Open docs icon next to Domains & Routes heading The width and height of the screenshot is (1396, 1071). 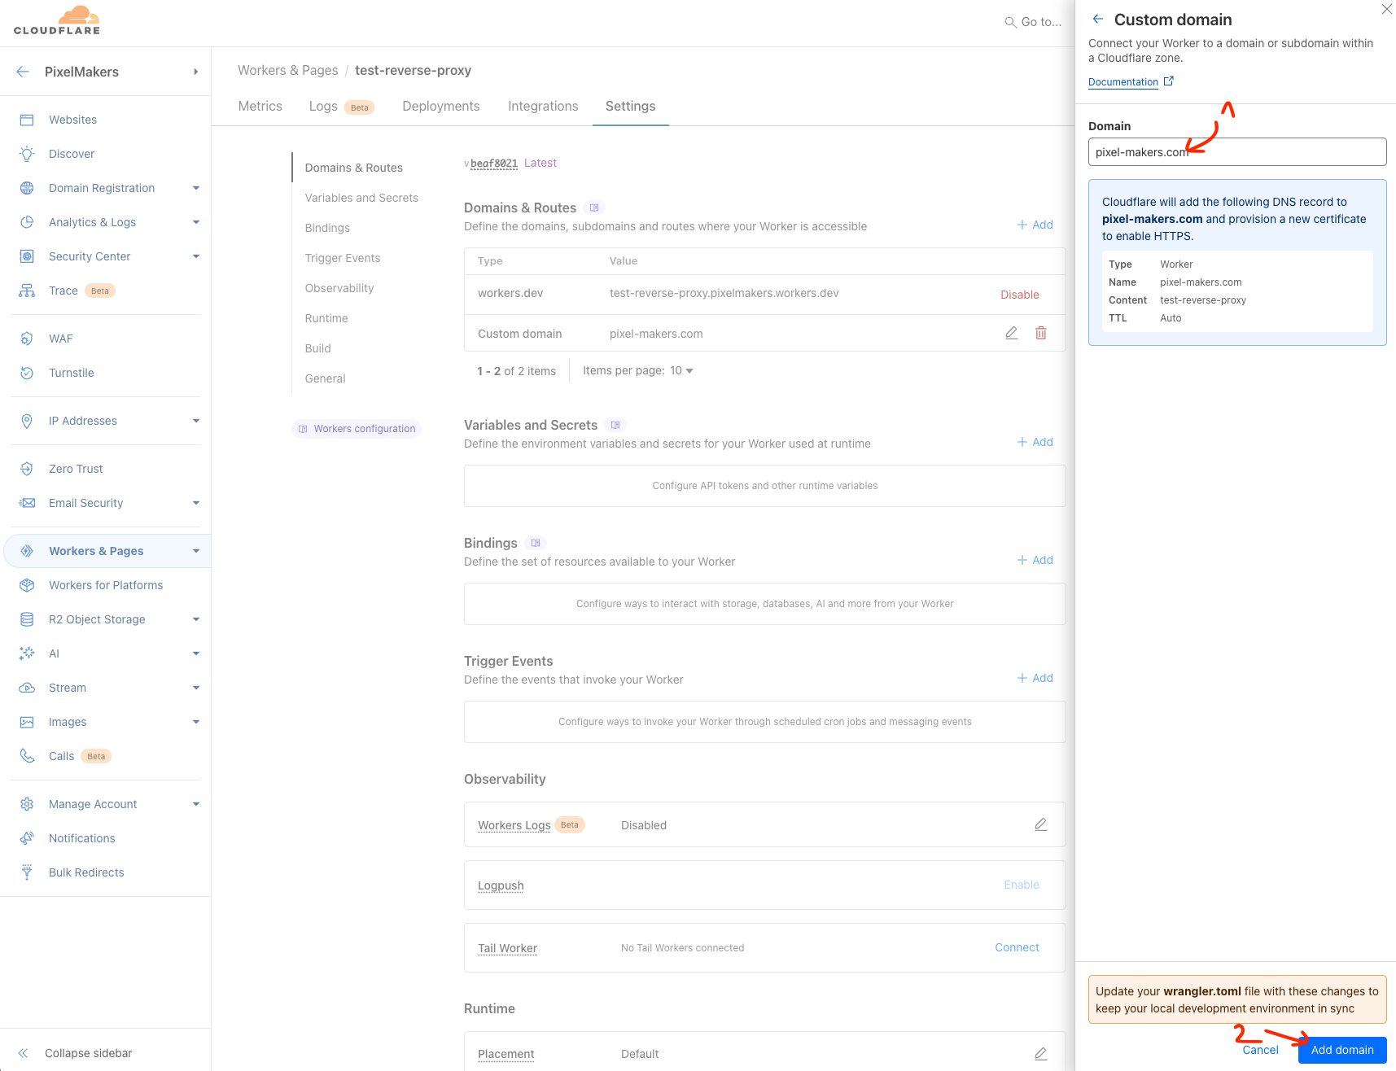point(594,208)
